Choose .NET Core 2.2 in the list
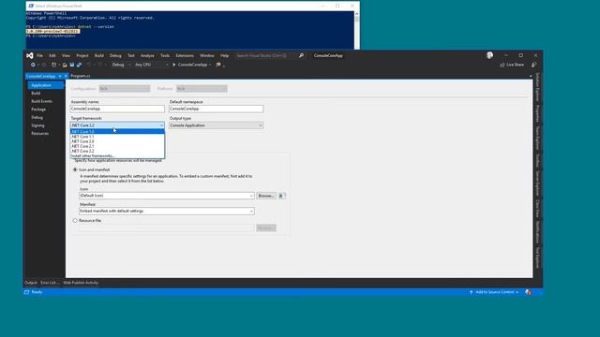This screenshot has height=337, width=600. point(117,151)
